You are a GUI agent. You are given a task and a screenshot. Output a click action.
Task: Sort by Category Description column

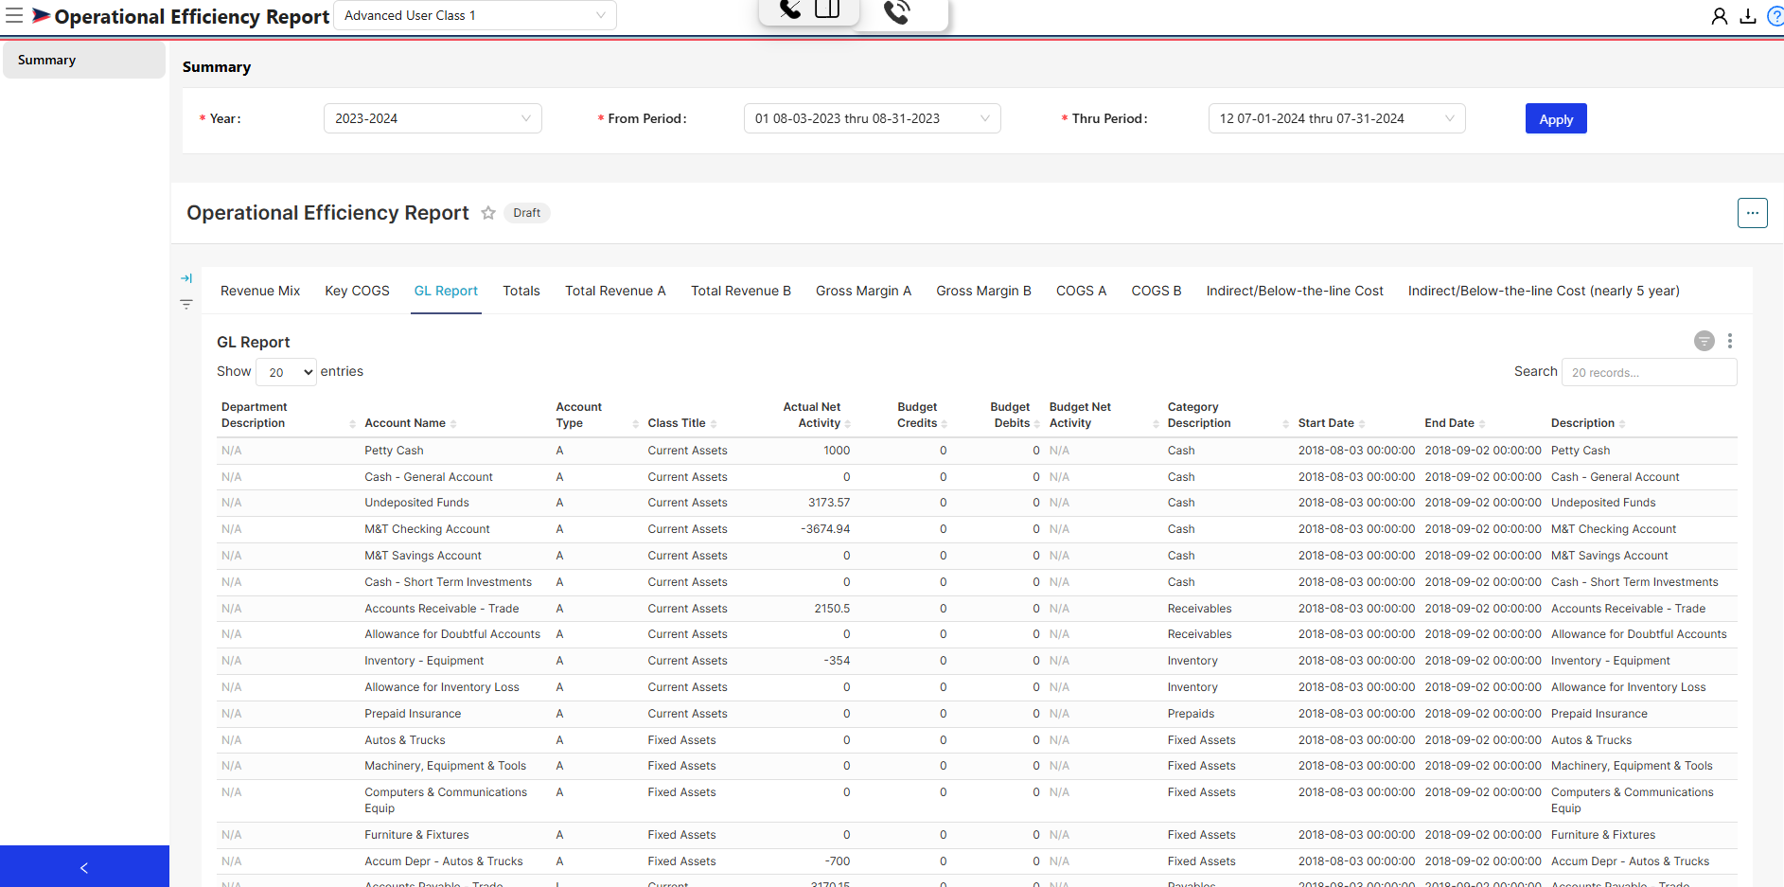pos(1286,424)
